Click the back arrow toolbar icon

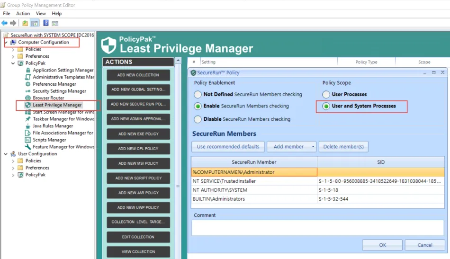point(4,23)
